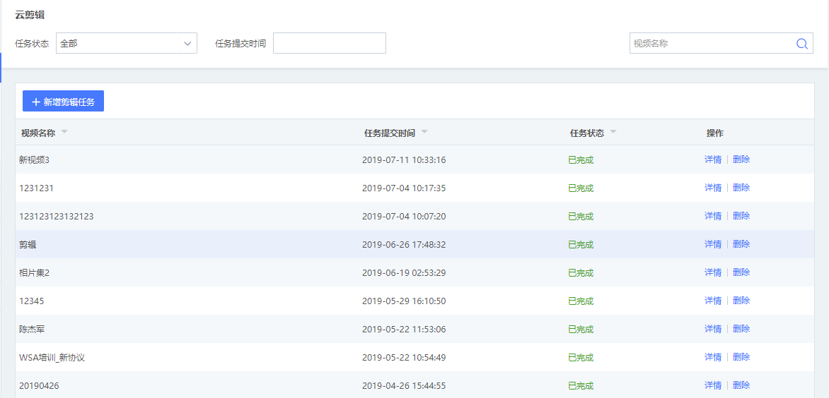This screenshot has width=829, height=398.
Task: Sort by 视频名称 column arrow
Action: pyautogui.click(x=64, y=131)
